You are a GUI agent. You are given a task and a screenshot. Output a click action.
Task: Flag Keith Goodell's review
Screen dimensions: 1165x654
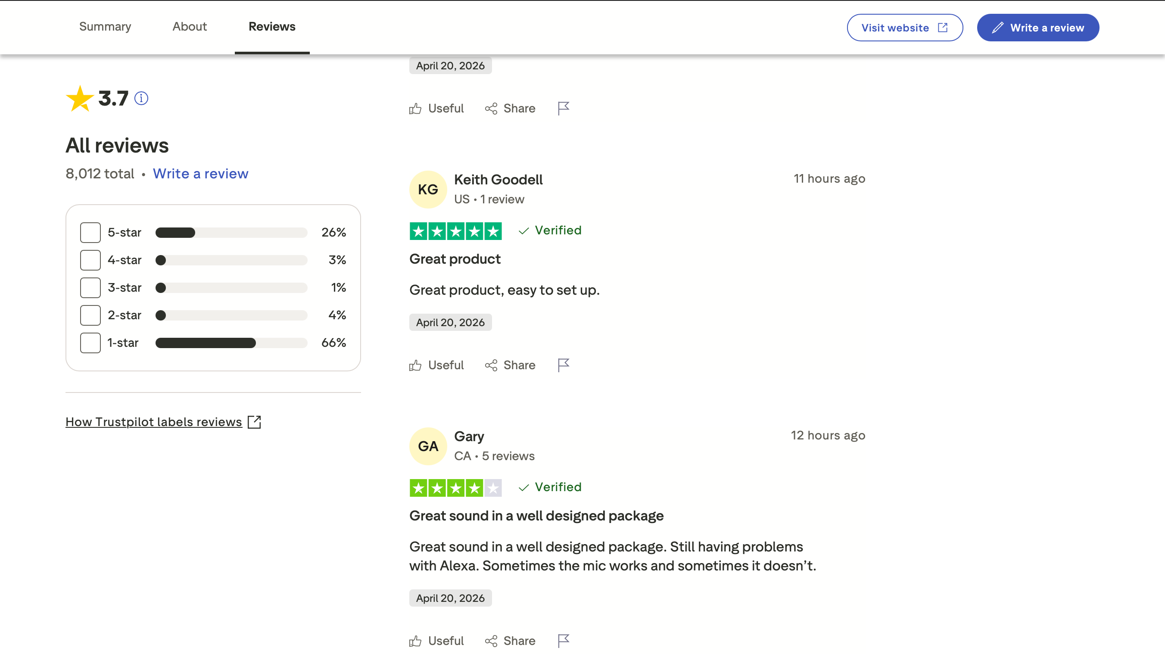click(x=563, y=365)
